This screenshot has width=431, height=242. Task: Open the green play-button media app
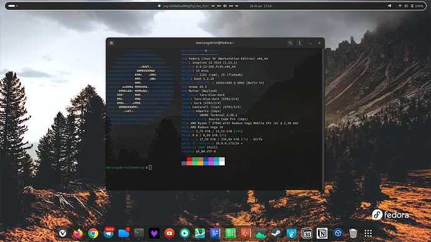coord(185,233)
